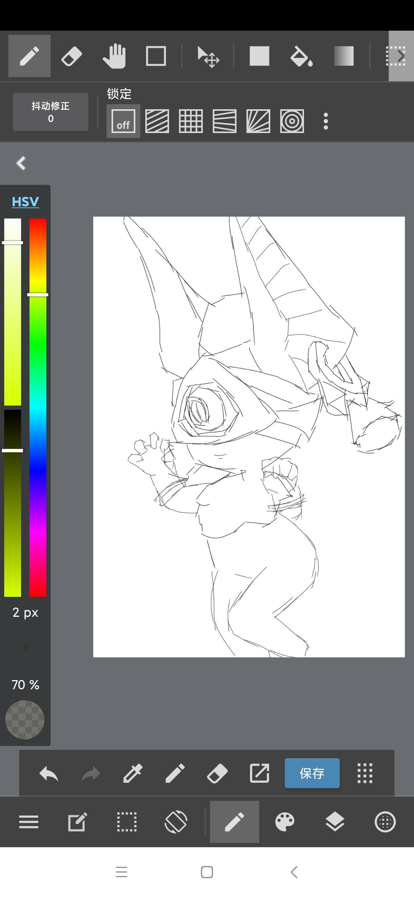Collapse the side panel with left chevron
The height and width of the screenshot is (897, 414).
21,163
